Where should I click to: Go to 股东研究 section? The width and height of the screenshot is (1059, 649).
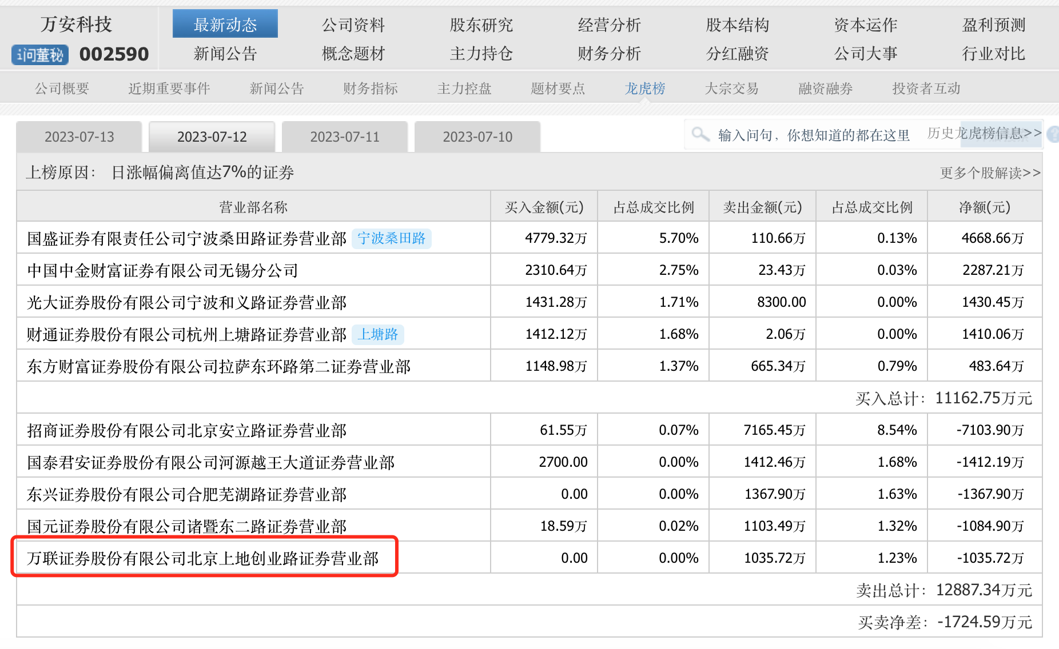point(481,25)
